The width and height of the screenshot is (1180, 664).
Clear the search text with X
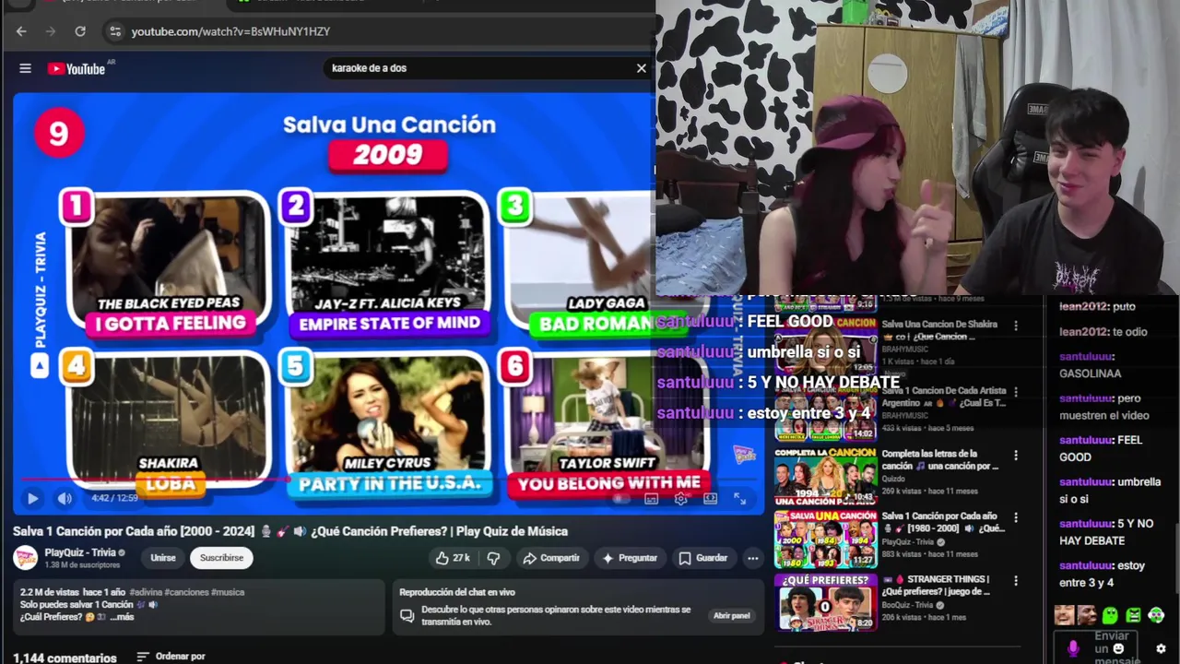tap(642, 68)
